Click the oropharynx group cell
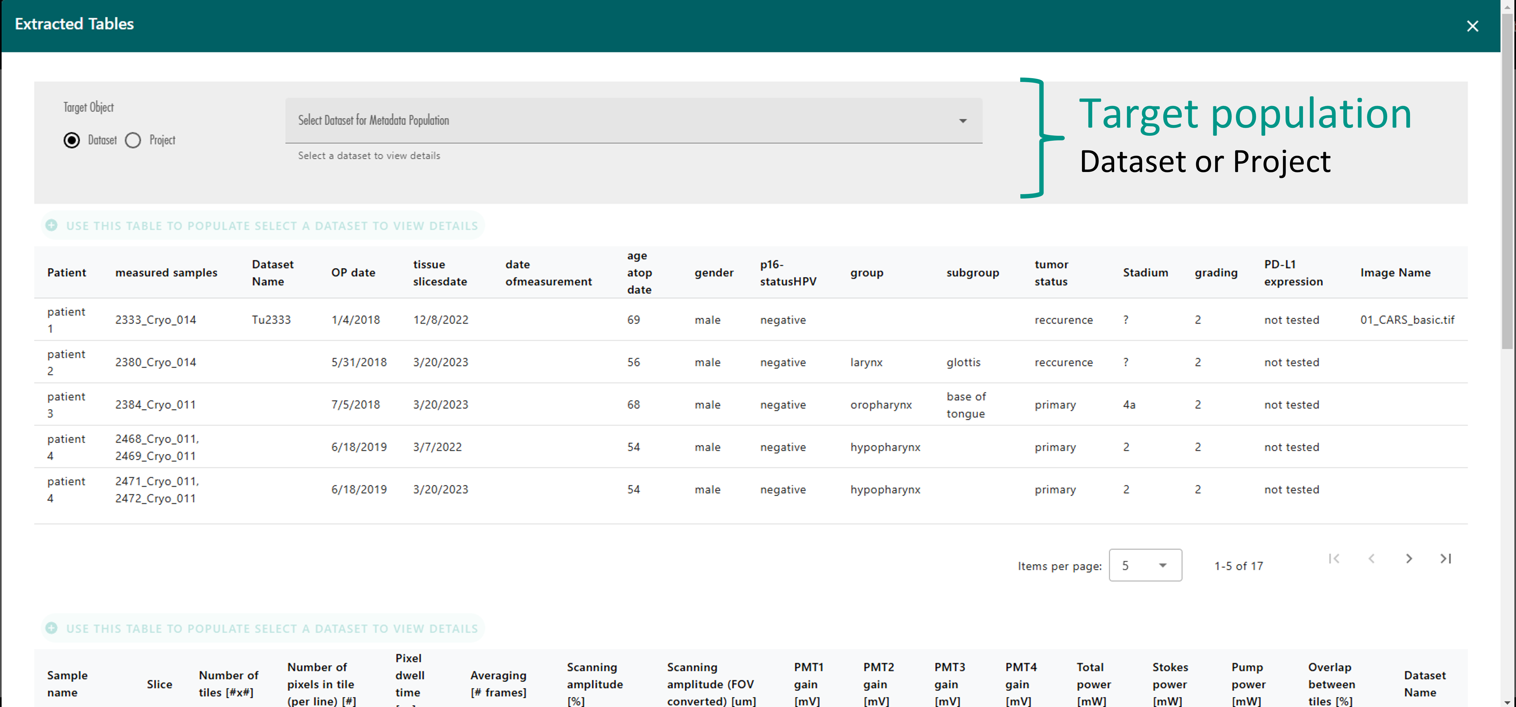Viewport: 1516px width, 707px height. click(x=881, y=404)
